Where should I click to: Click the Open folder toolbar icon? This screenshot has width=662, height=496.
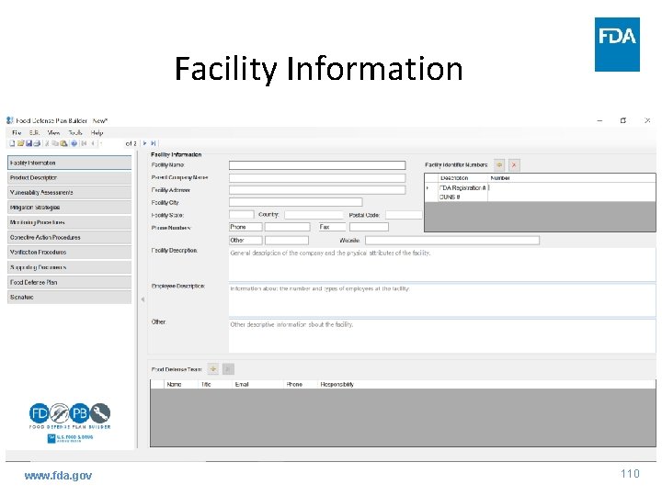pos(20,143)
